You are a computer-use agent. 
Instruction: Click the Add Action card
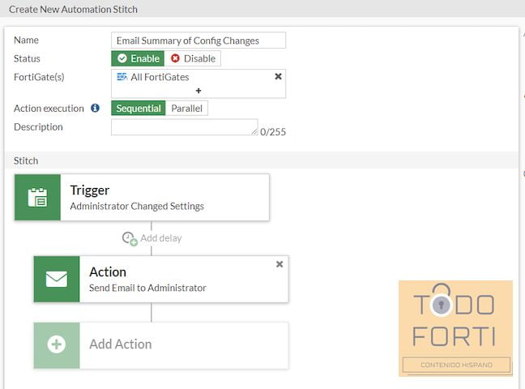tap(160, 345)
